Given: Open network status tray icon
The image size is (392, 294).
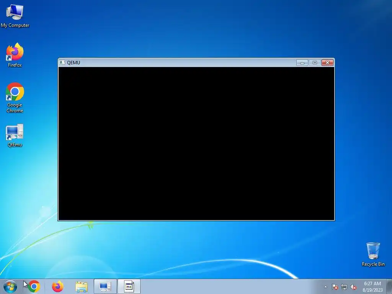Looking at the screenshot, I should 344,287.
